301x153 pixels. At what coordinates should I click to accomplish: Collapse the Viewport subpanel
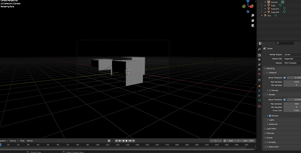[267, 72]
